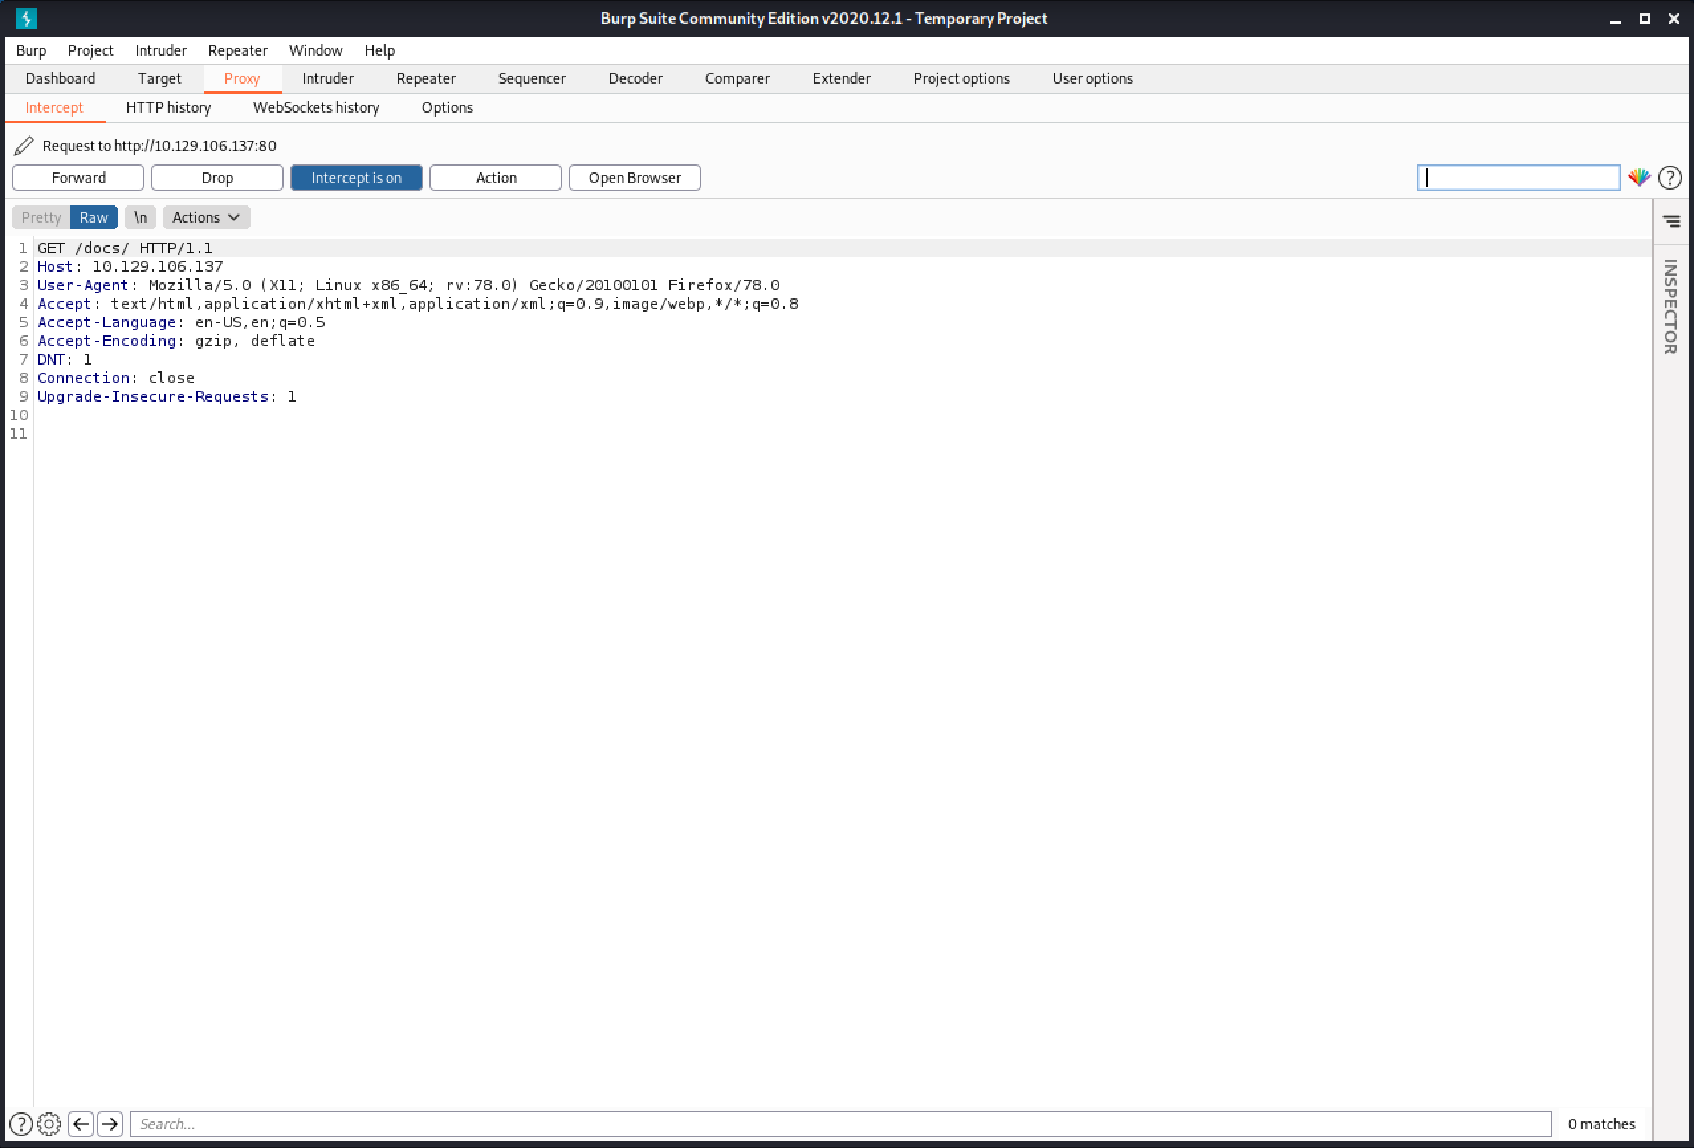Viewport: 1694px width, 1148px height.
Task: Open the Action button menu
Action: tap(496, 178)
